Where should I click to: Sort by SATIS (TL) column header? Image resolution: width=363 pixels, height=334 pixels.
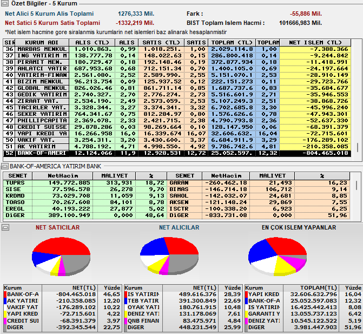tap(161, 43)
